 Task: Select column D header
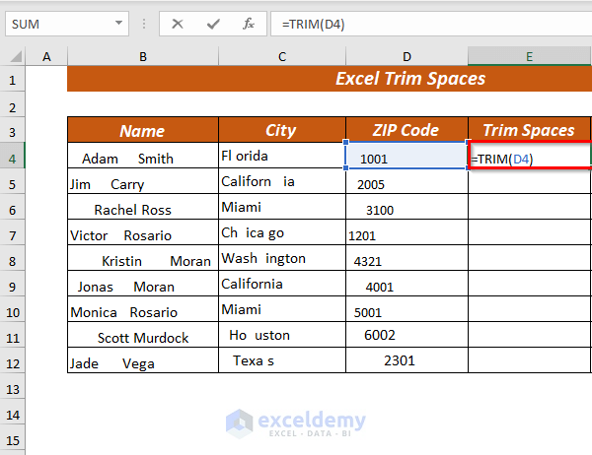[407, 56]
